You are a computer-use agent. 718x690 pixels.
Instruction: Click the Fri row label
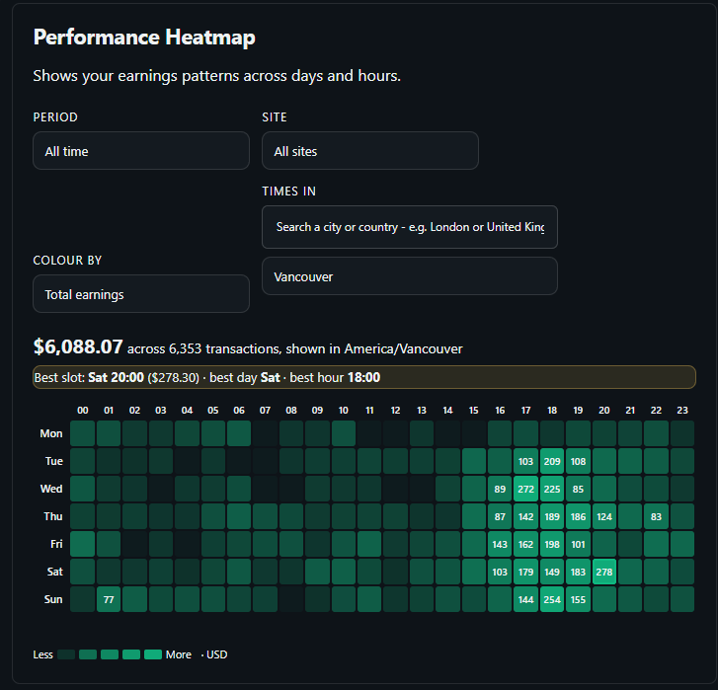(56, 544)
